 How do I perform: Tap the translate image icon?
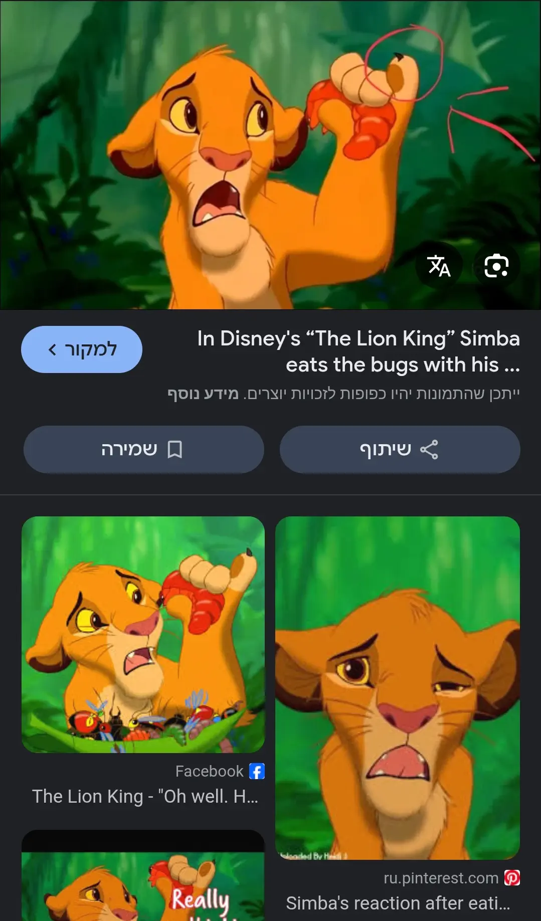(439, 265)
